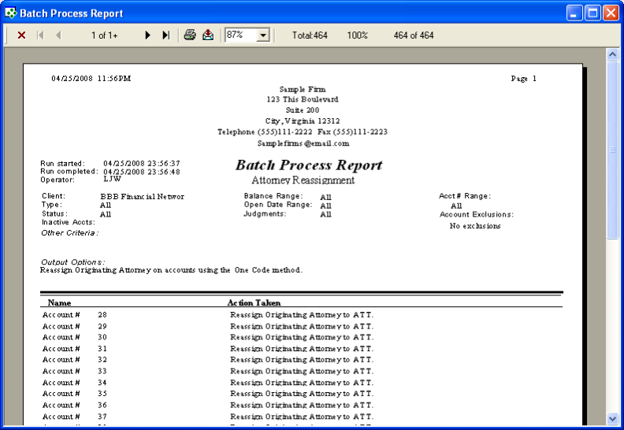The image size is (624, 430).
Task: Click inside the zoom percentage field
Action: tap(240, 35)
